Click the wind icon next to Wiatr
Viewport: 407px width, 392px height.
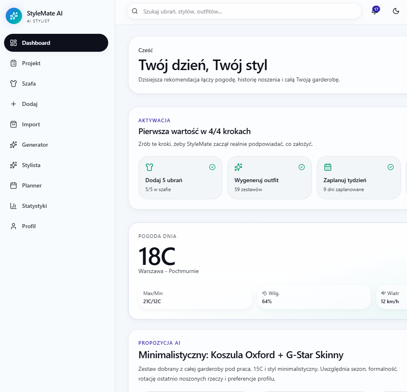click(383, 293)
